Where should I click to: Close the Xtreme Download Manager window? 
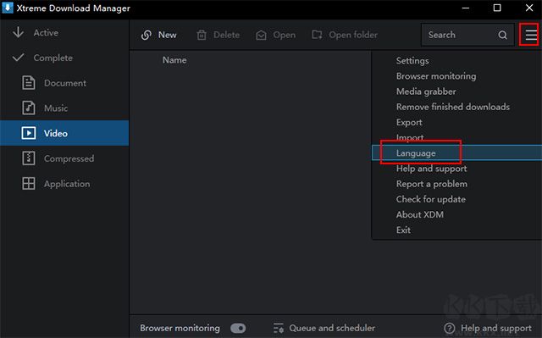click(x=528, y=8)
